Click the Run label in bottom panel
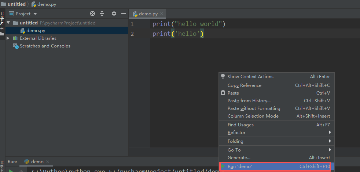Image resolution: width=360 pixels, height=172 pixels. (x=12, y=162)
